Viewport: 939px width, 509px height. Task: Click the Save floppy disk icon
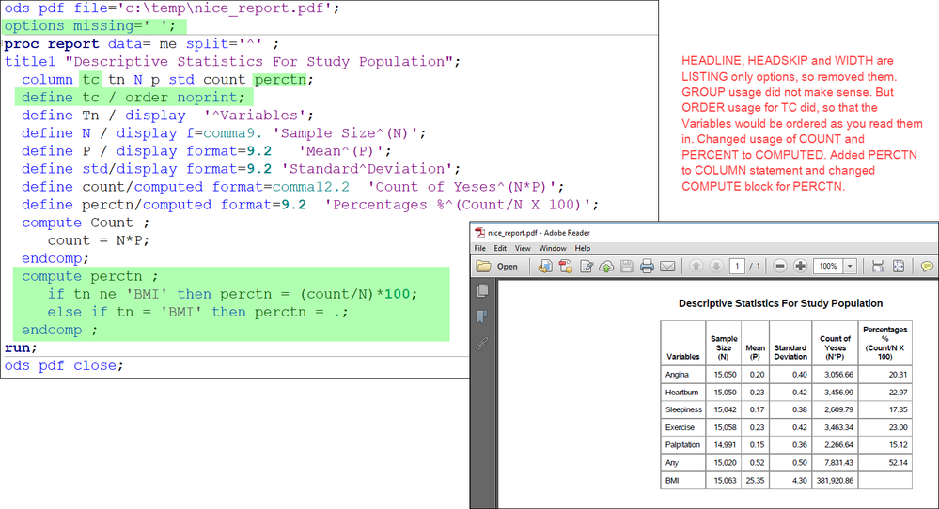click(626, 266)
